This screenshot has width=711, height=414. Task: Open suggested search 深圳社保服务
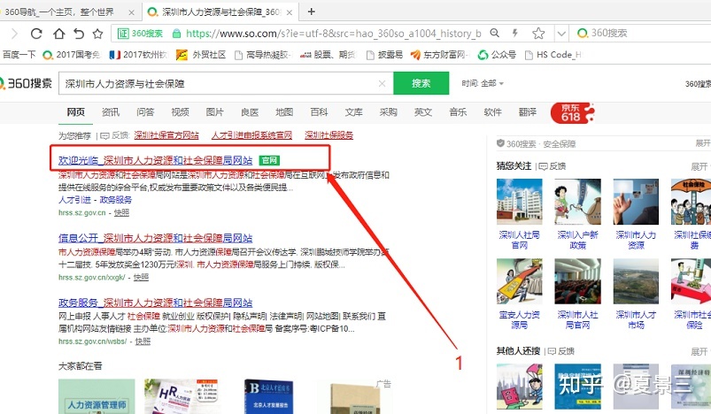click(328, 135)
